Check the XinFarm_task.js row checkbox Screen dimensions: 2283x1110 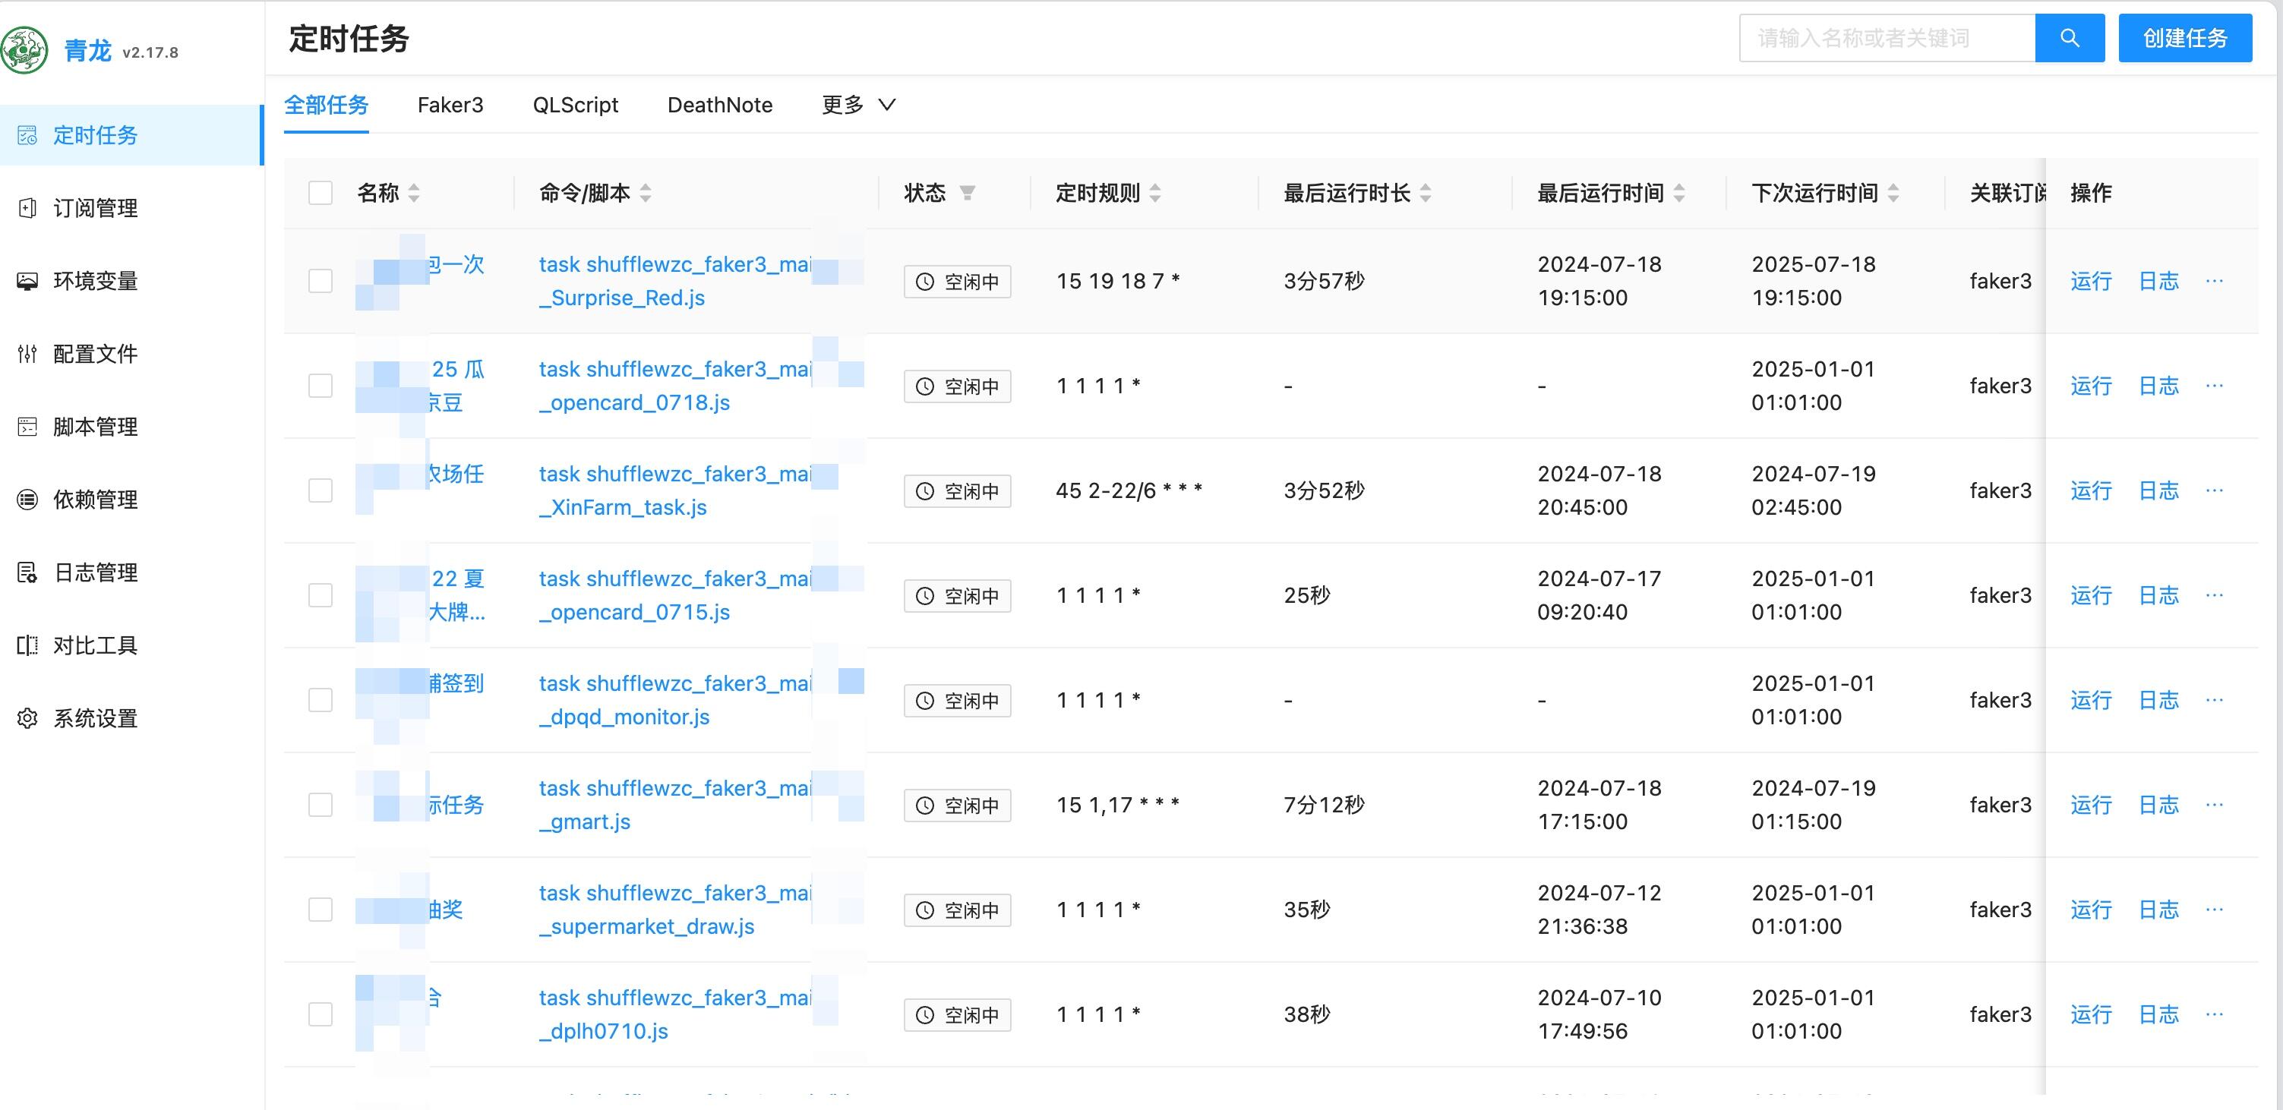[x=320, y=490]
